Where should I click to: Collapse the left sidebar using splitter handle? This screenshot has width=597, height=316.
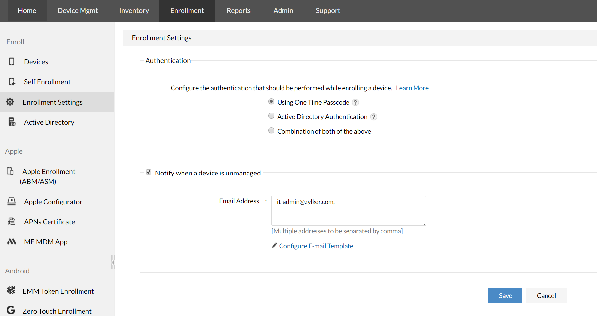[113, 263]
